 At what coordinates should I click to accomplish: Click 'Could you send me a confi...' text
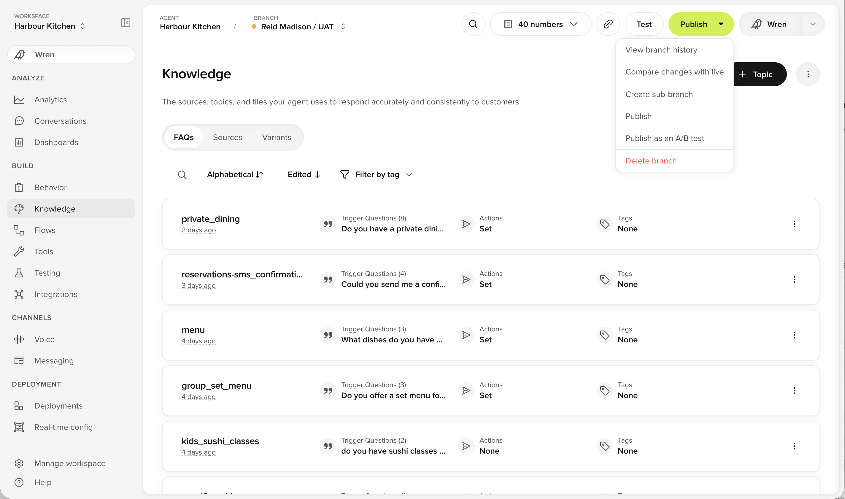(393, 284)
